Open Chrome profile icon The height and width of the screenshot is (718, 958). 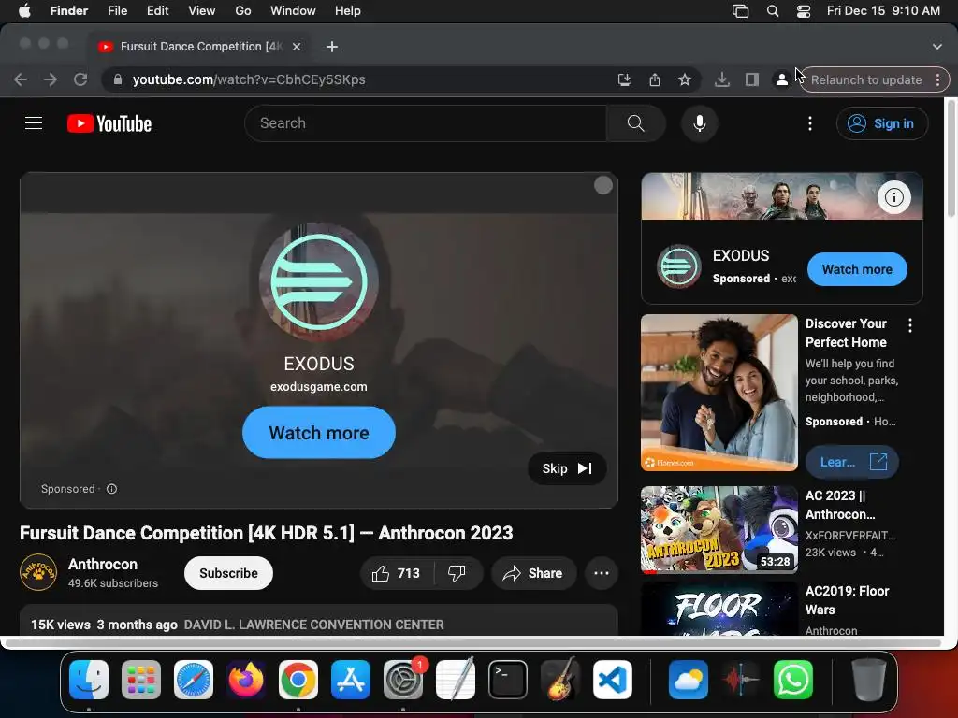781,80
